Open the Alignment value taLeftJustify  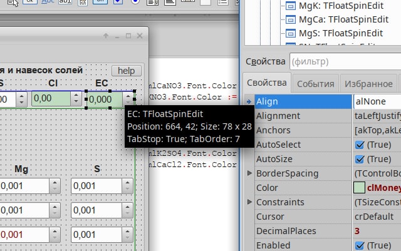377,116
